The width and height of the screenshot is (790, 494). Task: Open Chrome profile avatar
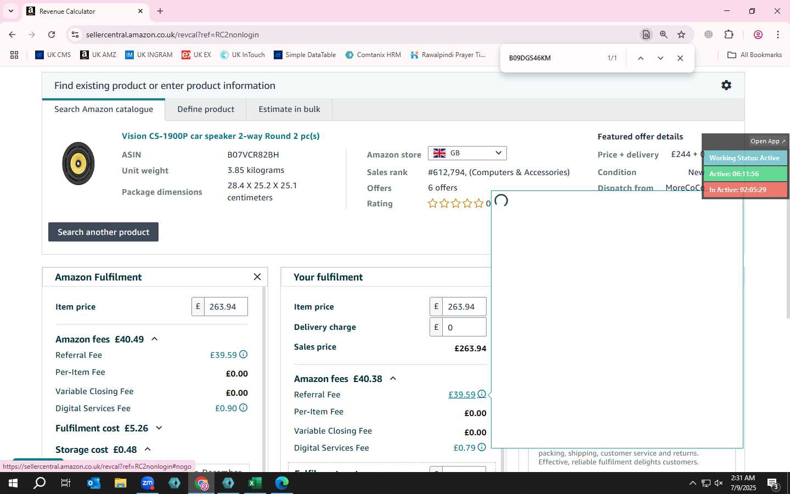(x=758, y=35)
